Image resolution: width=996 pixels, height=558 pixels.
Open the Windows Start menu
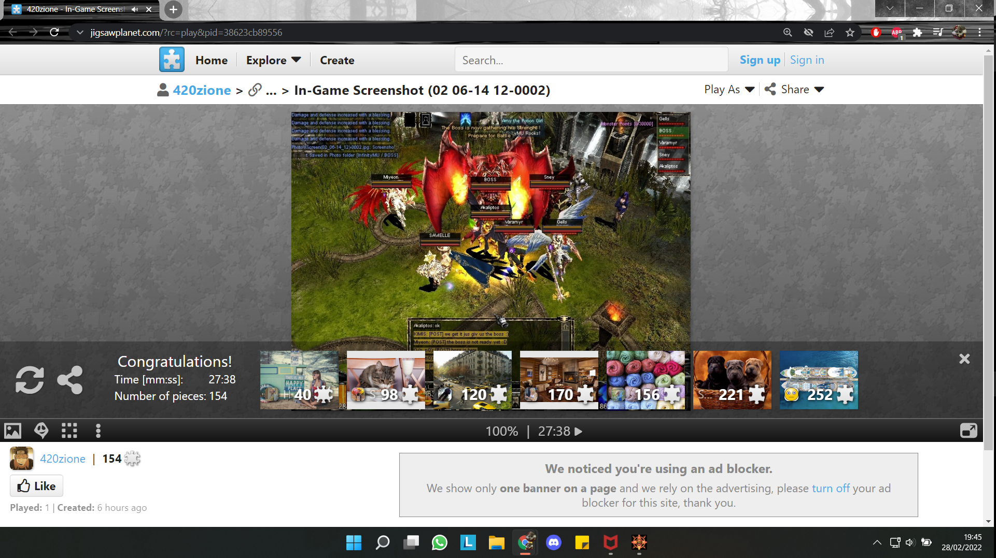[x=354, y=542]
